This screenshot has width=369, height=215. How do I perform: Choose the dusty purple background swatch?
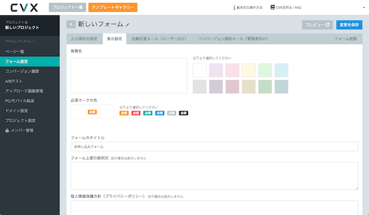tap(216, 86)
